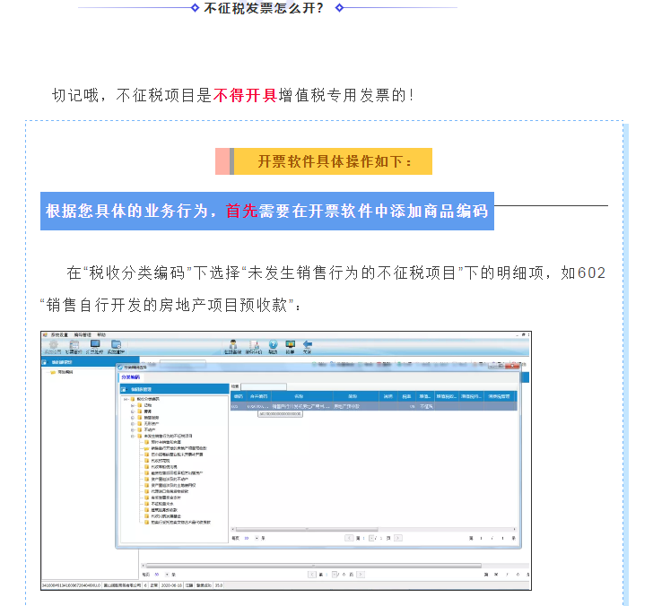This screenshot has height=606, width=653.
Task: Select 已申报缴纳营业税未开票补开票 item
Action: tap(177, 454)
